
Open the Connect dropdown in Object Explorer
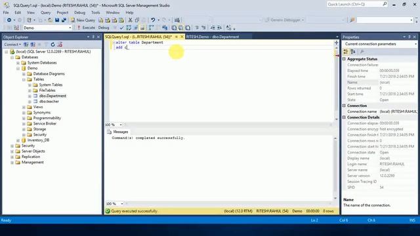pos(12,45)
